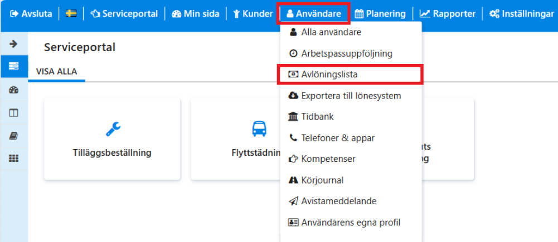The image size is (558, 242).
Task: Select the server list icon in sidebar
Action: tap(14, 66)
